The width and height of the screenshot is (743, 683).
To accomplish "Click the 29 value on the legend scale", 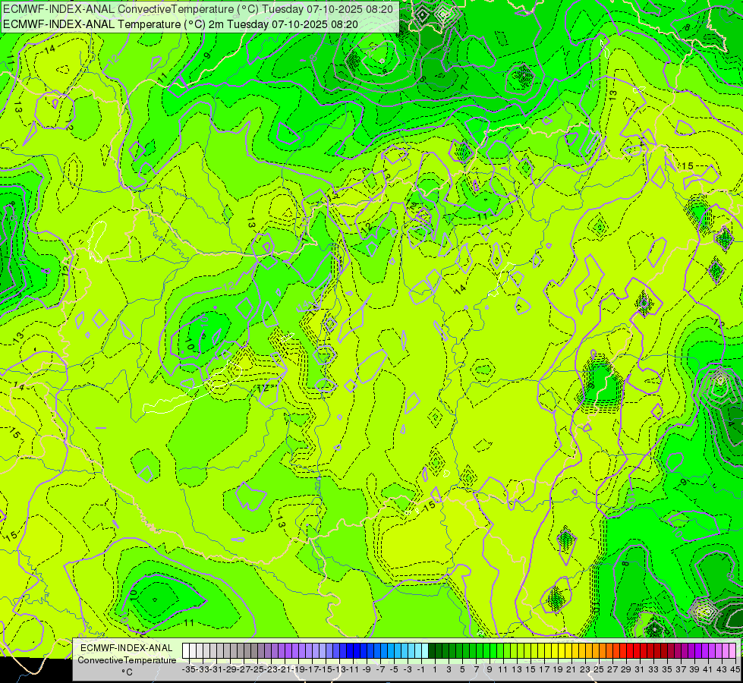I will 626,670.
